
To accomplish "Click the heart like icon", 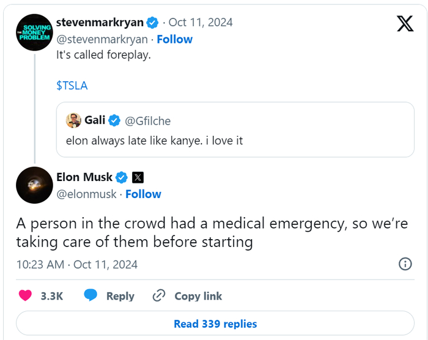I will point(25,296).
